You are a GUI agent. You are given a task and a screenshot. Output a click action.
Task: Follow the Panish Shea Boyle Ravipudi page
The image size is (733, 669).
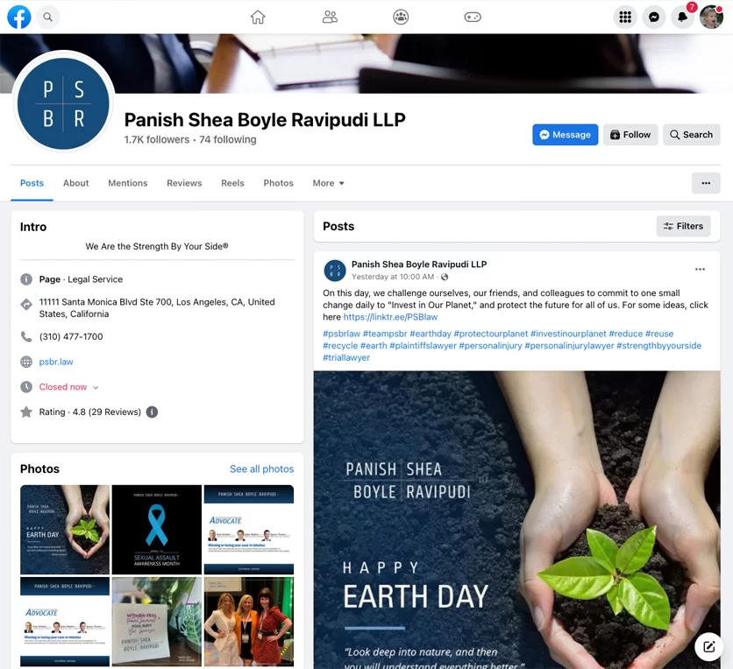pyautogui.click(x=630, y=135)
